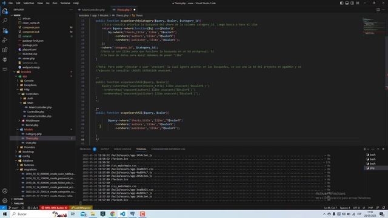Click the Spaces: 4 indentation status item
Image resolution: width=388 pixels, height=218 pixels.
(x=345, y=208)
